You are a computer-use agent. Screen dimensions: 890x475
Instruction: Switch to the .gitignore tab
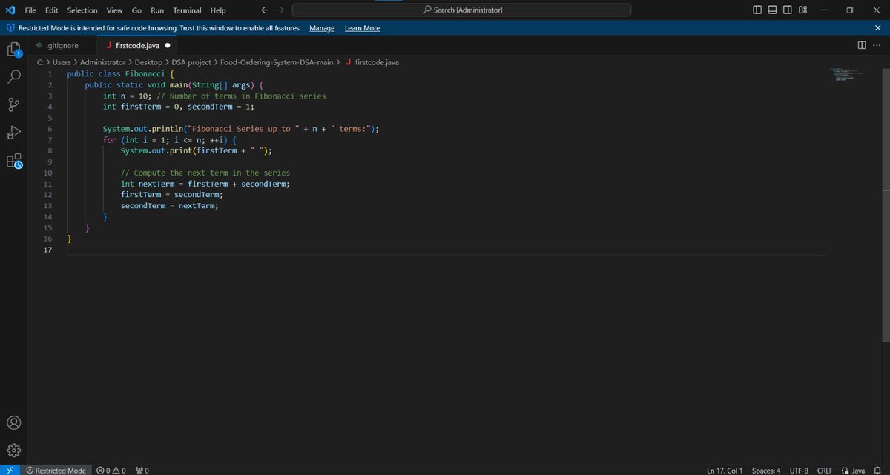62,45
